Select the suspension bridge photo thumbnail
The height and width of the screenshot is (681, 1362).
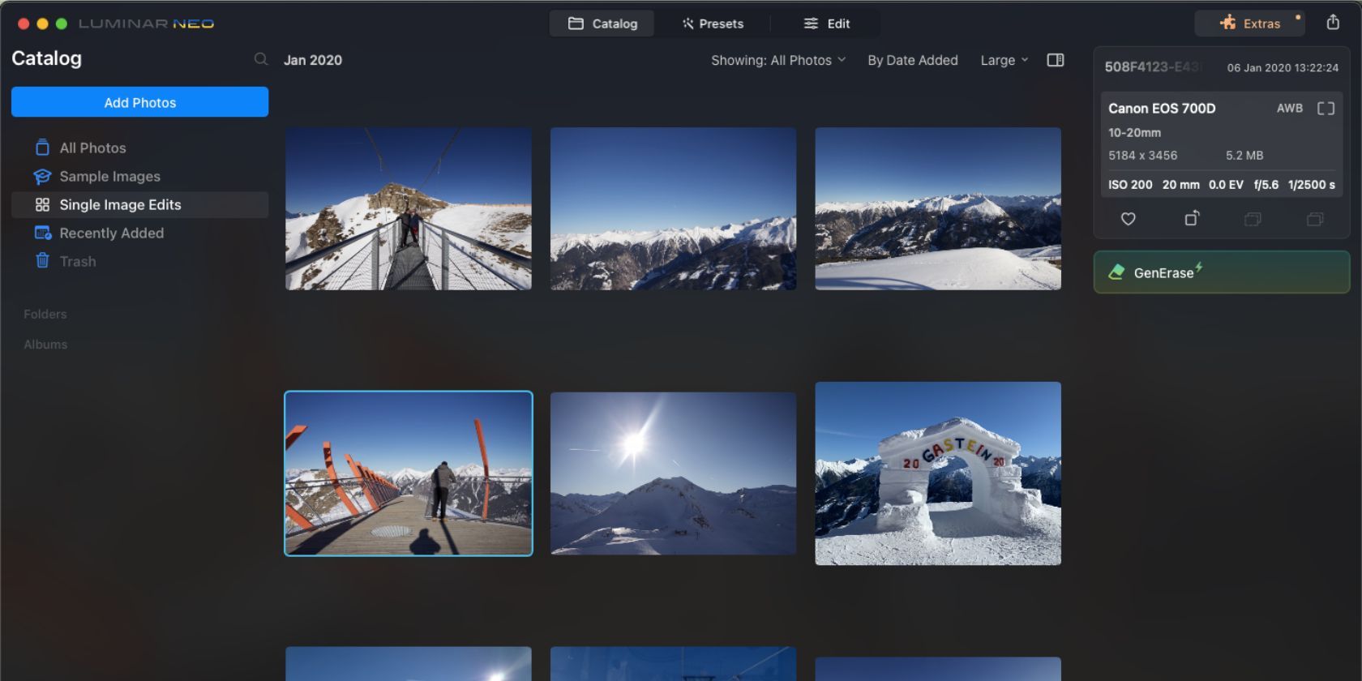[408, 208]
